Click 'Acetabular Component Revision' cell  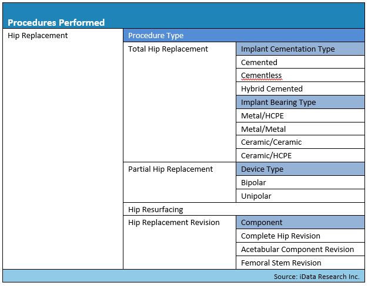pos(300,249)
